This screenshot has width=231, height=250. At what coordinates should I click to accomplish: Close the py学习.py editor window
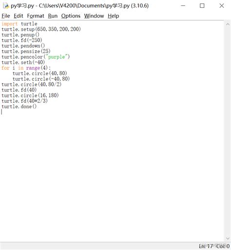pyautogui.click(x=222, y=6)
